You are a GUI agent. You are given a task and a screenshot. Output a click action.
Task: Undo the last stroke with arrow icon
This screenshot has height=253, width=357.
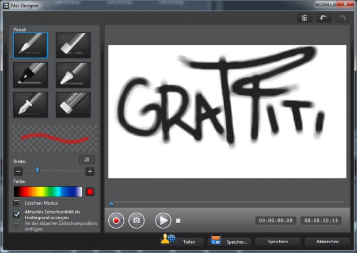click(324, 18)
